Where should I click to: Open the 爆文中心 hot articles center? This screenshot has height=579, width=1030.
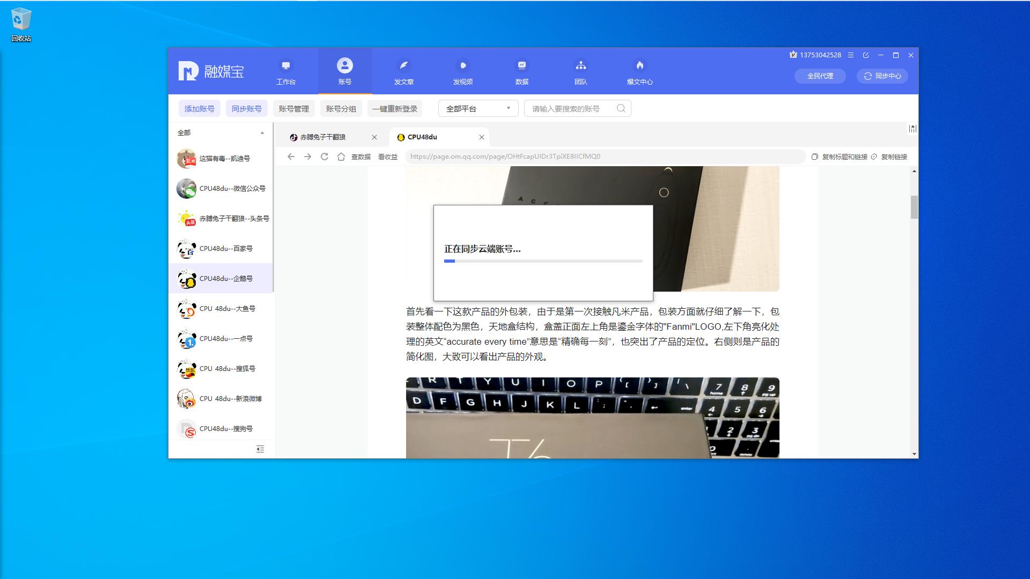point(639,71)
